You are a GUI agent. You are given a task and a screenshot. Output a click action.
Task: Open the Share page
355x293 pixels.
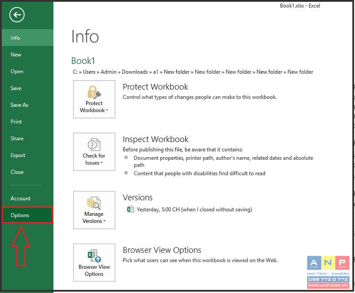[28, 139]
